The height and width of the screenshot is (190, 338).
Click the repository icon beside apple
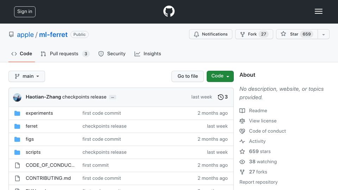point(11,34)
